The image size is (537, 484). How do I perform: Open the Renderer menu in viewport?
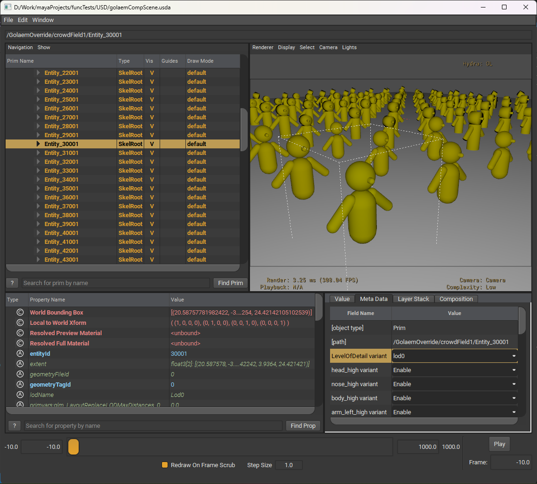pyautogui.click(x=263, y=47)
